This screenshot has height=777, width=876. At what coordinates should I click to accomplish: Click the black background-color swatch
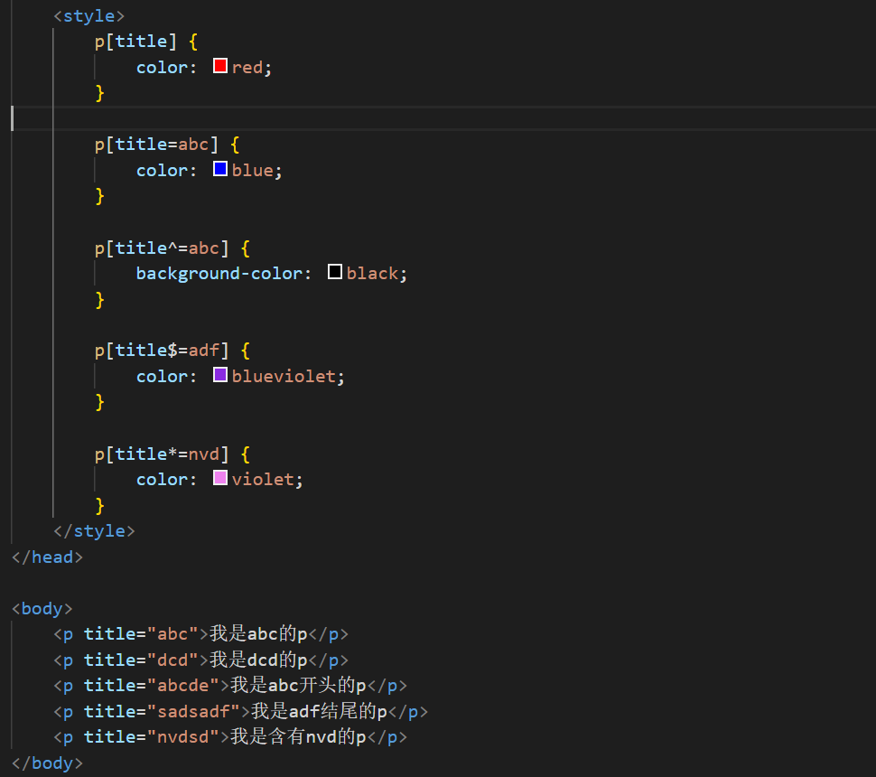point(335,272)
